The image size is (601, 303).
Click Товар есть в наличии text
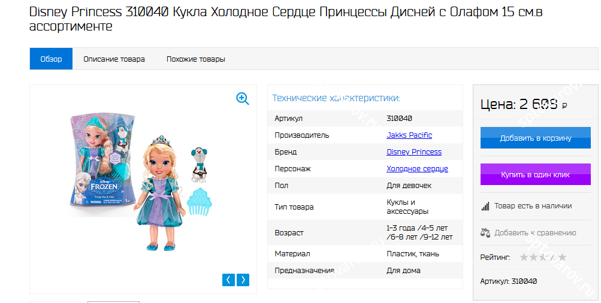click(x=533, y=206)
